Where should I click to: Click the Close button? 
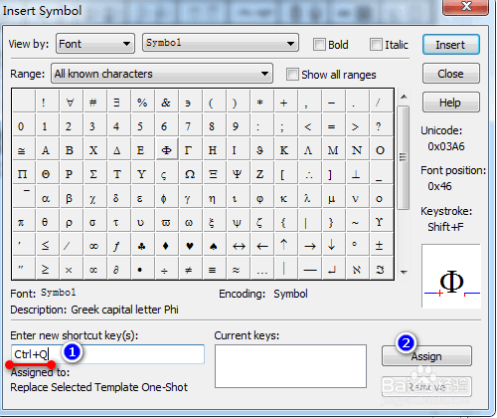click(x=451, y=74)
